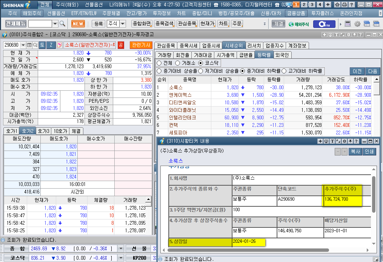Expand the top menu bar overflow arrow
Screen dimensions: 383x262
click(x=381, y=13)
